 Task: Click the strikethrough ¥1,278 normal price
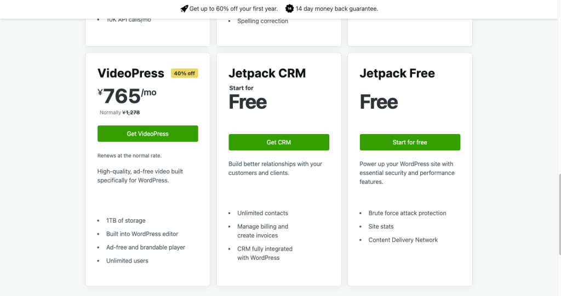pos(131,113)
